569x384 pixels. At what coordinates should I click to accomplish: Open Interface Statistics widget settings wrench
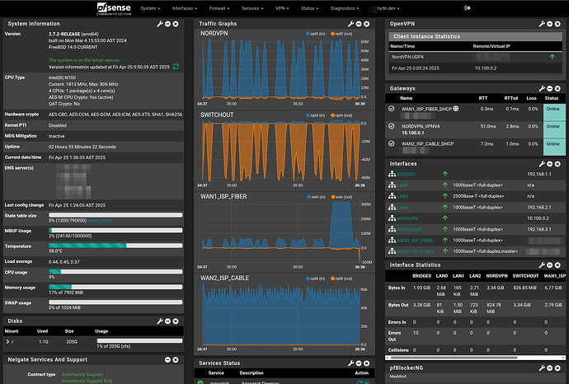[542, 265]
